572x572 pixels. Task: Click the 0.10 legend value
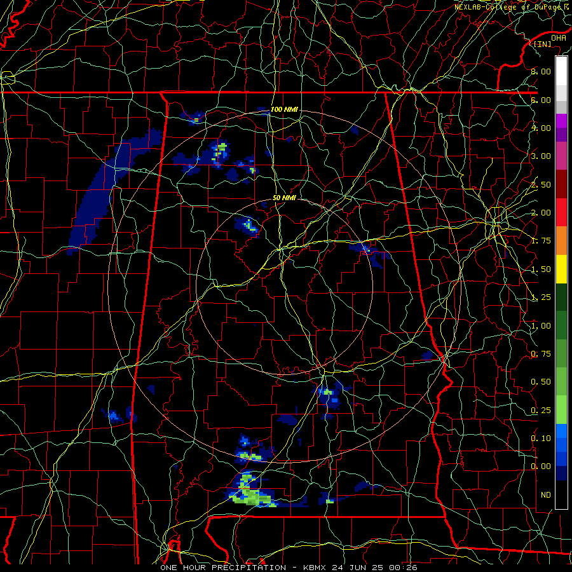point(541,439)
